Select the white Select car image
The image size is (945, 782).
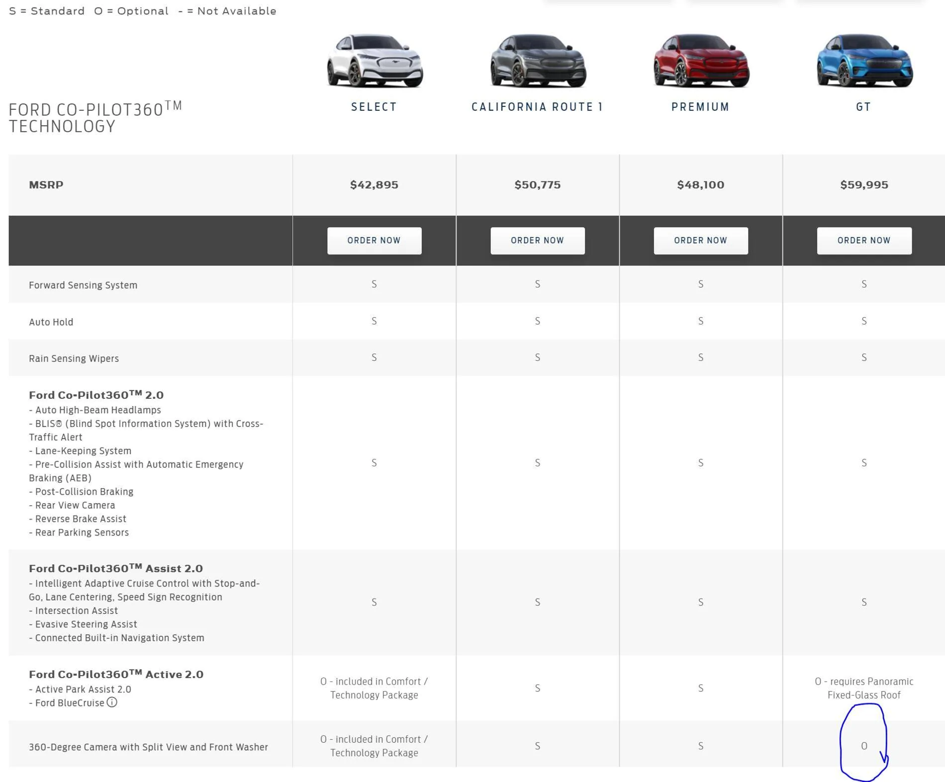[375, 61]
